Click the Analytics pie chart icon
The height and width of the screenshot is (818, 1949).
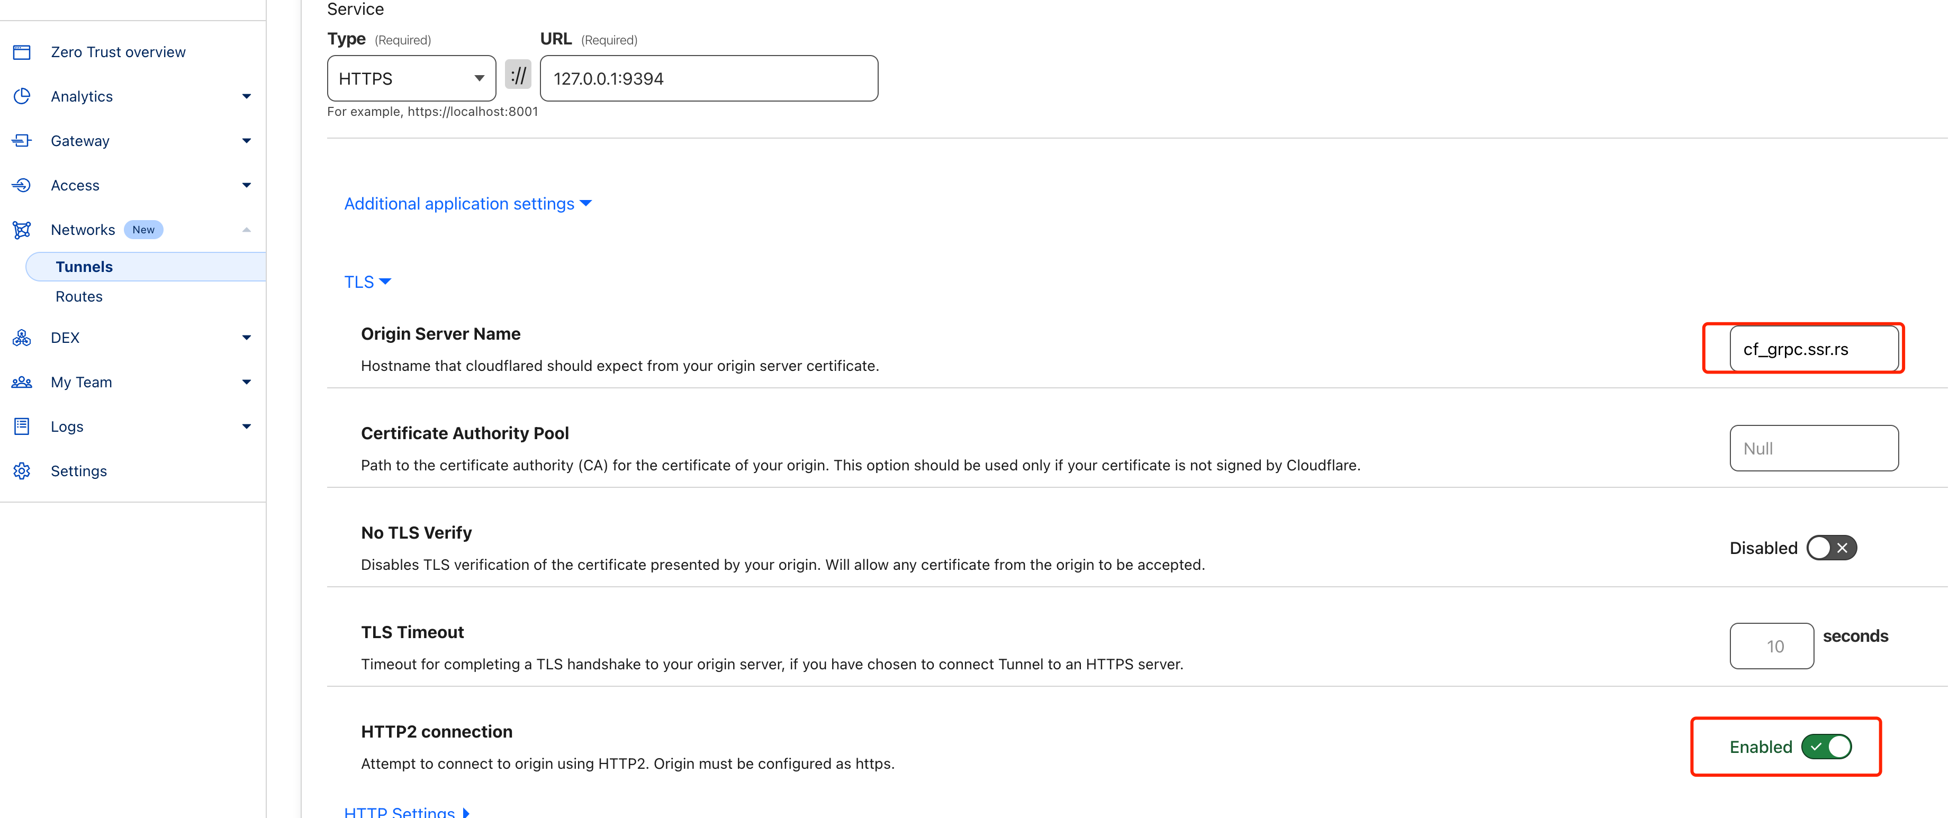coord(22,96)
